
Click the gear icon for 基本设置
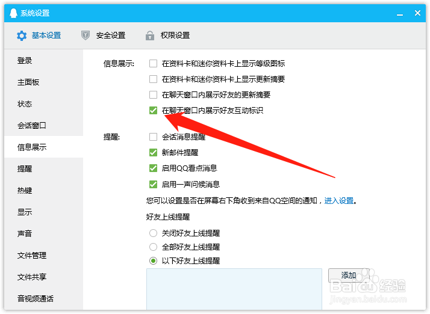pos(22,35)
